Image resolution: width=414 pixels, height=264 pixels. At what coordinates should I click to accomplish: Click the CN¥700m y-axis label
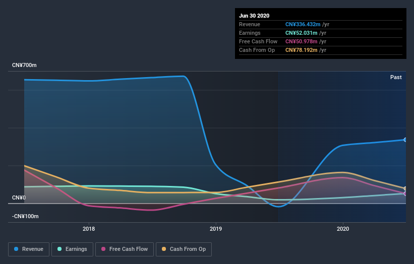[24, 65]
